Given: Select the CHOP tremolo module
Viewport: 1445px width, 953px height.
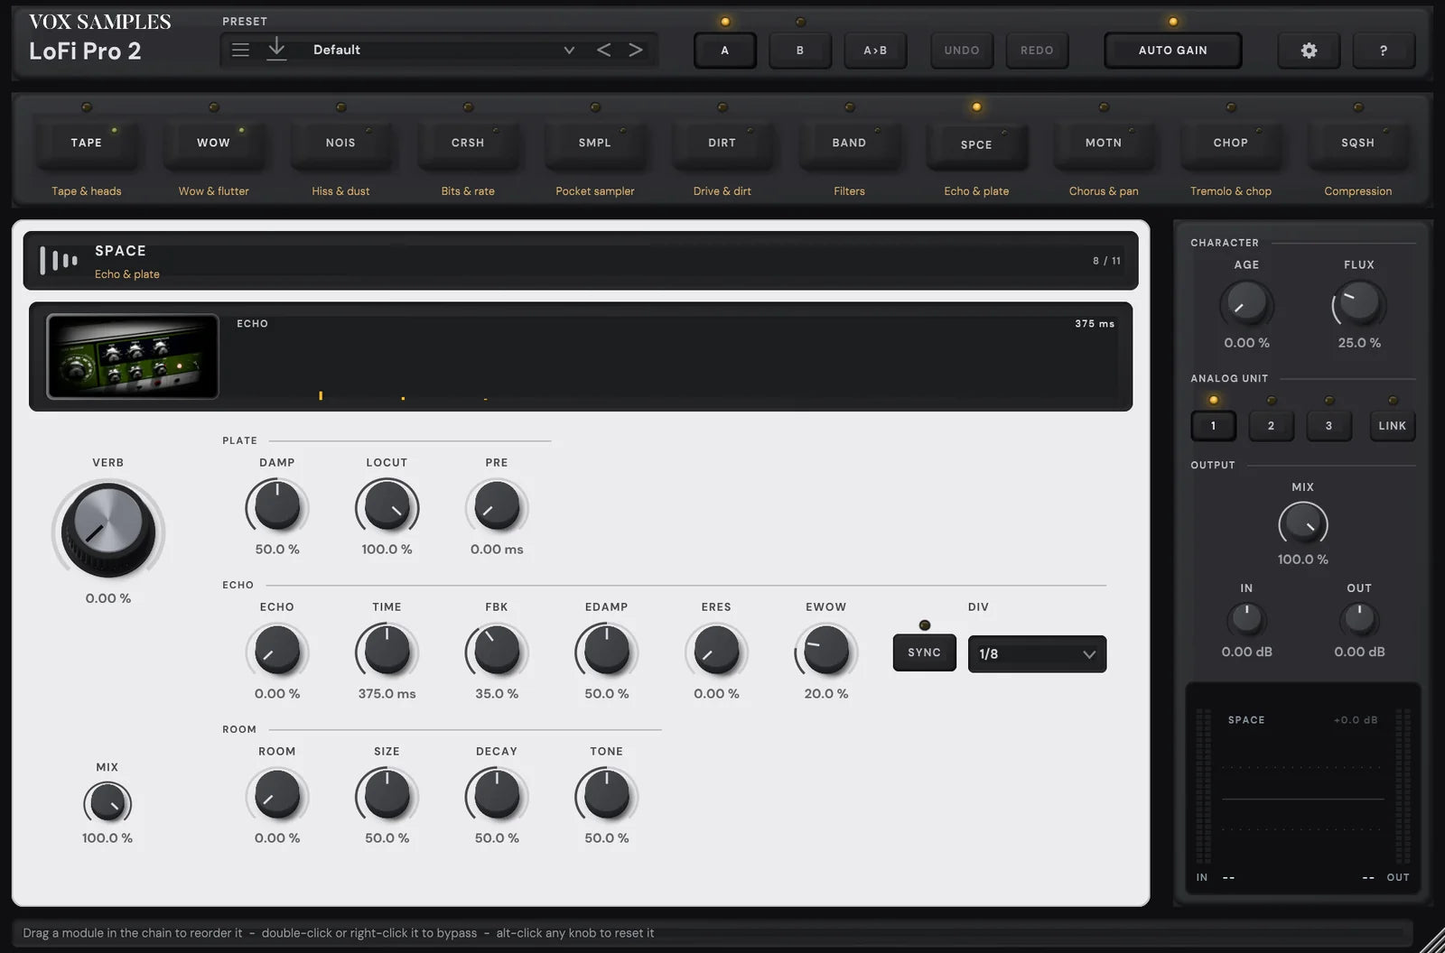Looking at the screenshot, I should tap(1231, 143).
